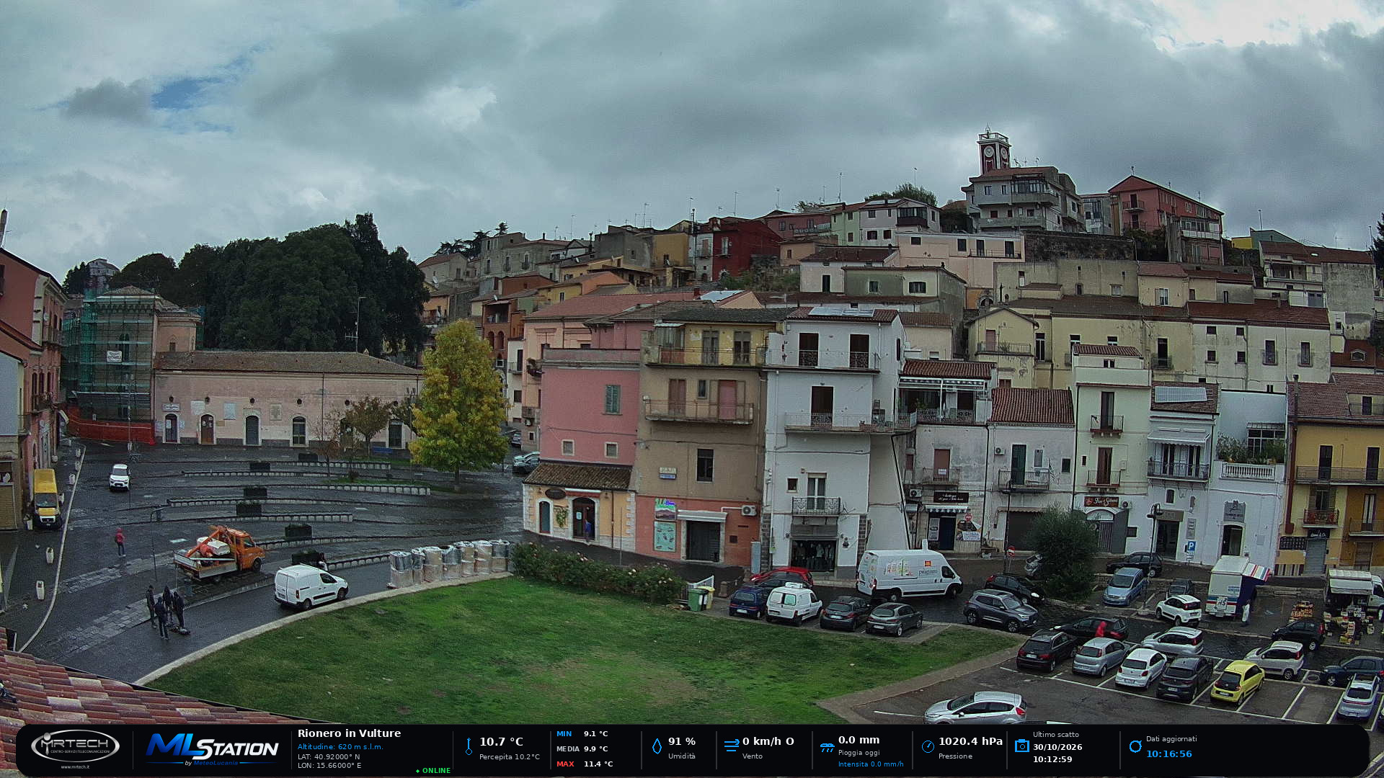Click the camera last-shot icon
The image size is (1384, 778).
1021,746
